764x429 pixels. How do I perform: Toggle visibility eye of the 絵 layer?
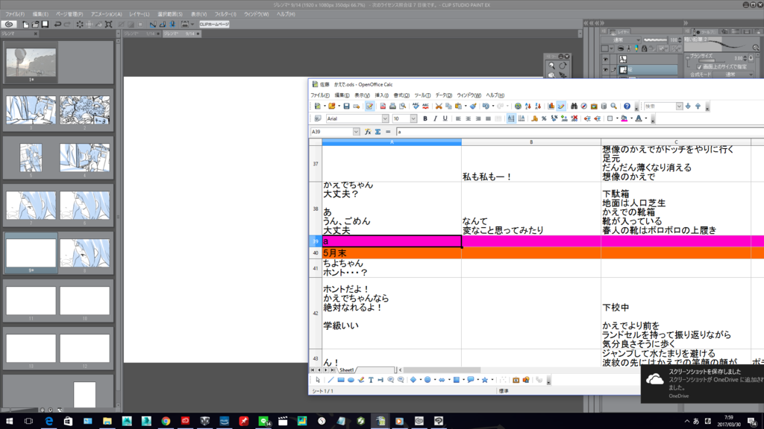[x=605, y=70]
